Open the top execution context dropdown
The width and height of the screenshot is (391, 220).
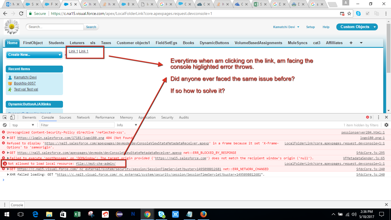point(23,125)
